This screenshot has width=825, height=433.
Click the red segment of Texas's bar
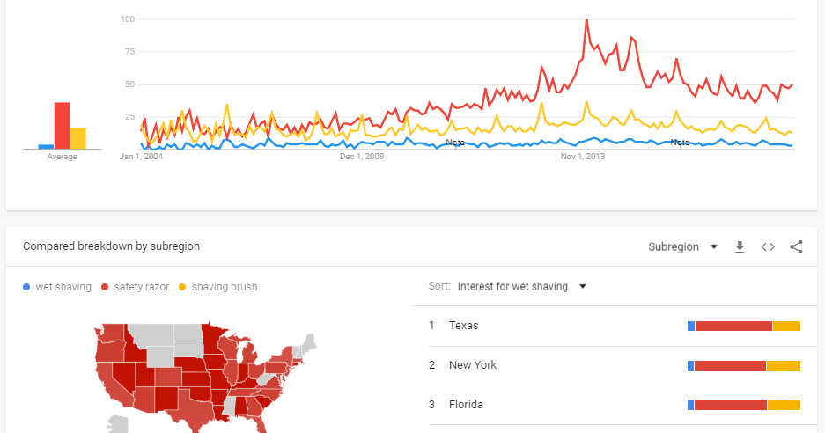tap(733, 326)
